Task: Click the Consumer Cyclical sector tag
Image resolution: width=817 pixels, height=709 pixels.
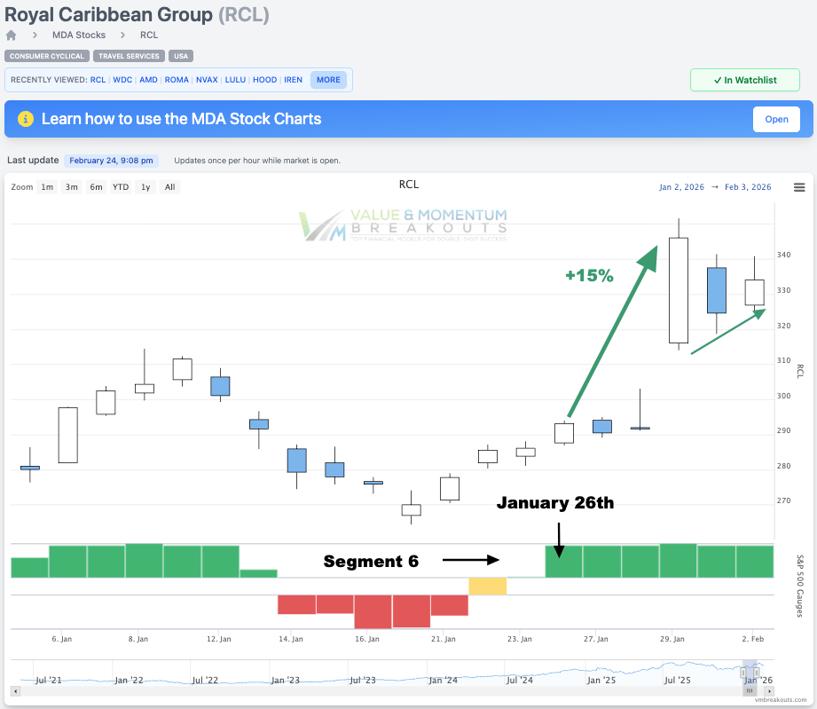Action: click(47, 56)
